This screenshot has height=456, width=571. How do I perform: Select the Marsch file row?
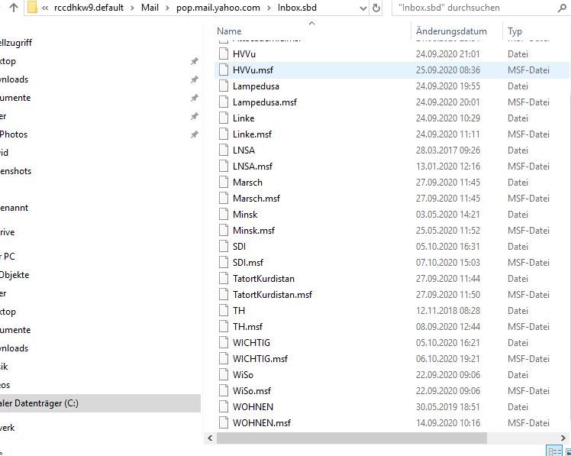[x=392, y=183]
